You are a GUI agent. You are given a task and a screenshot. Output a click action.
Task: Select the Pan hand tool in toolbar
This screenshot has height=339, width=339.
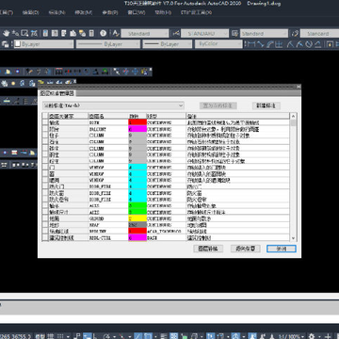coord(7,33)
